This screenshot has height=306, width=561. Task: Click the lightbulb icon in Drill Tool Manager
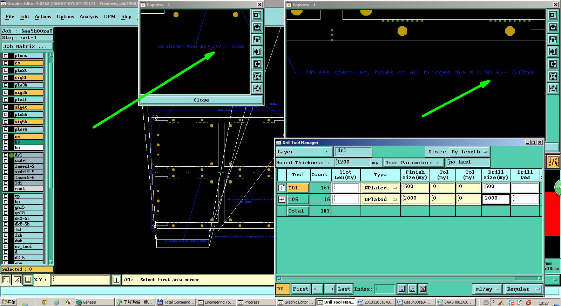(x=402, y=289)
